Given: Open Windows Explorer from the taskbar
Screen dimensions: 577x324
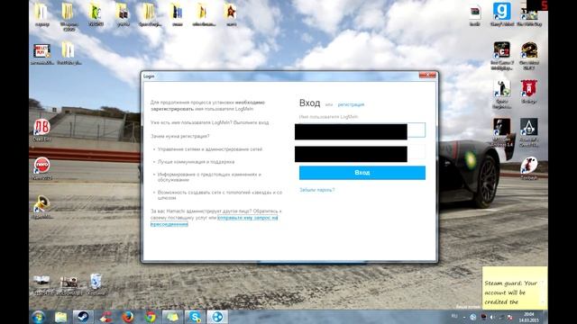Looking at the screenshot, I should pos(60,317).
